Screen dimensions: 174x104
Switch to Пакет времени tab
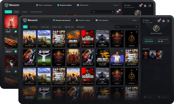102,20
